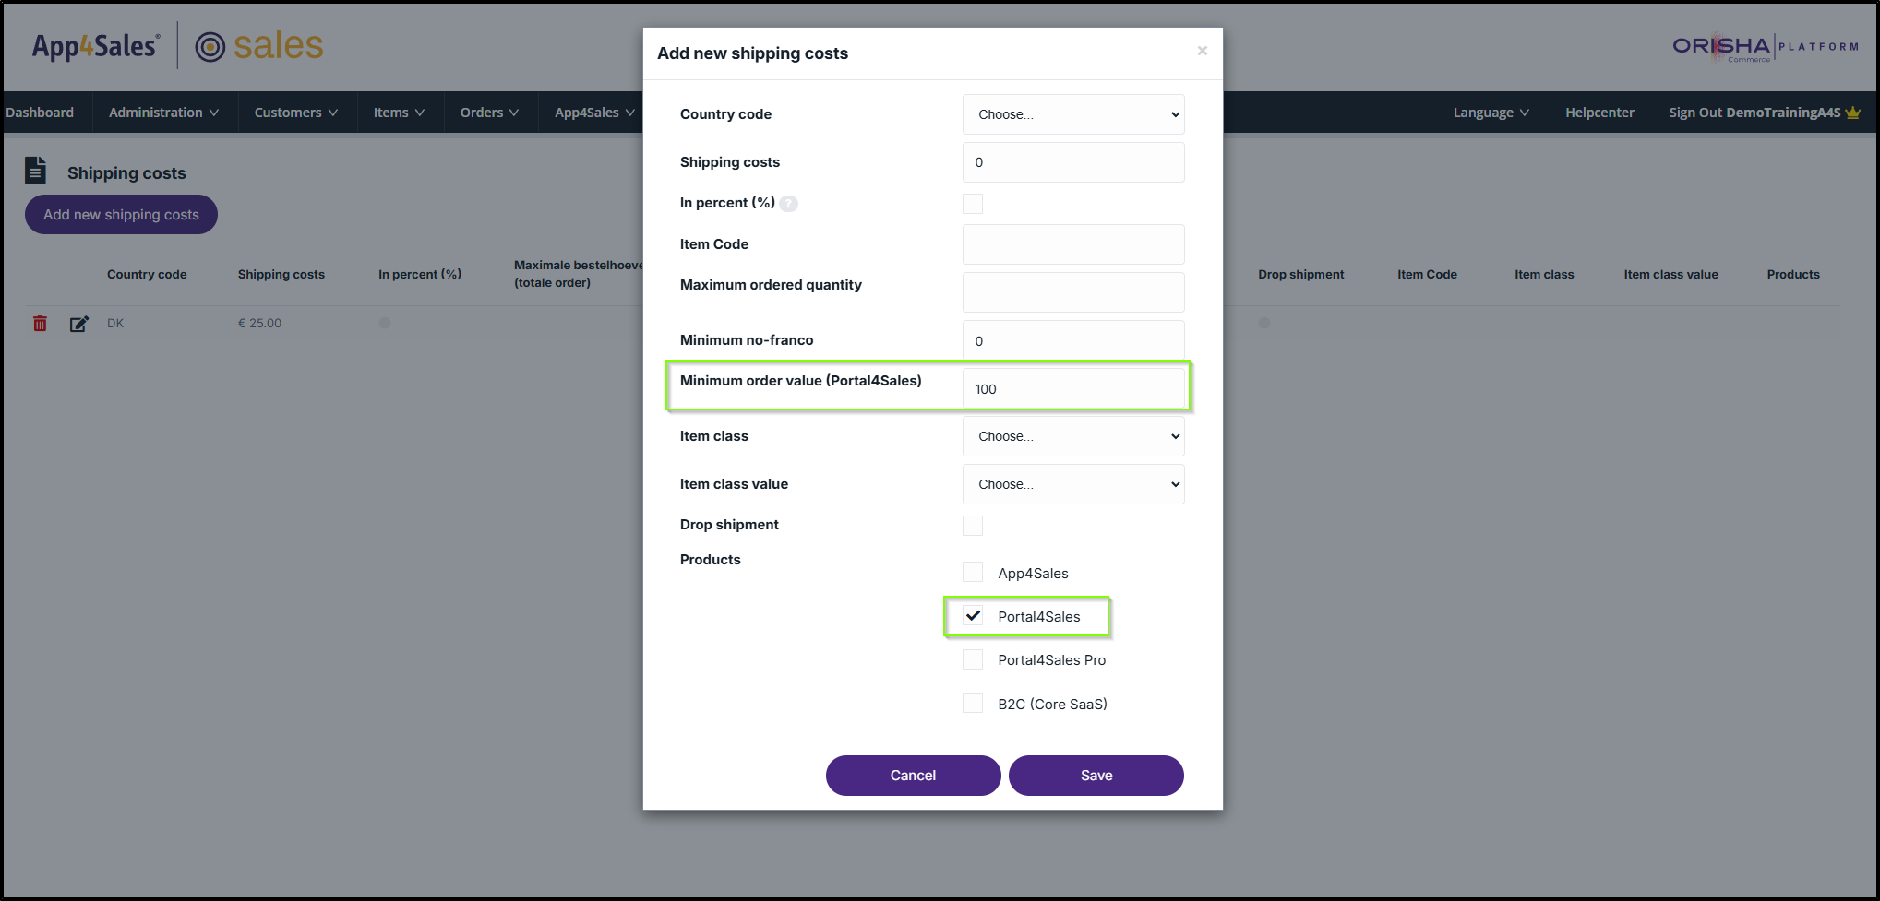Viewport: 1880px width, 901px height.
Task: Uncheck the Portal4Sales product checkbox
Action: point(973,615)
